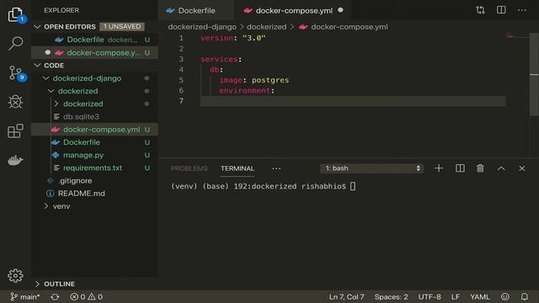Click the 1 UNSAVED badge

[122, 26]
